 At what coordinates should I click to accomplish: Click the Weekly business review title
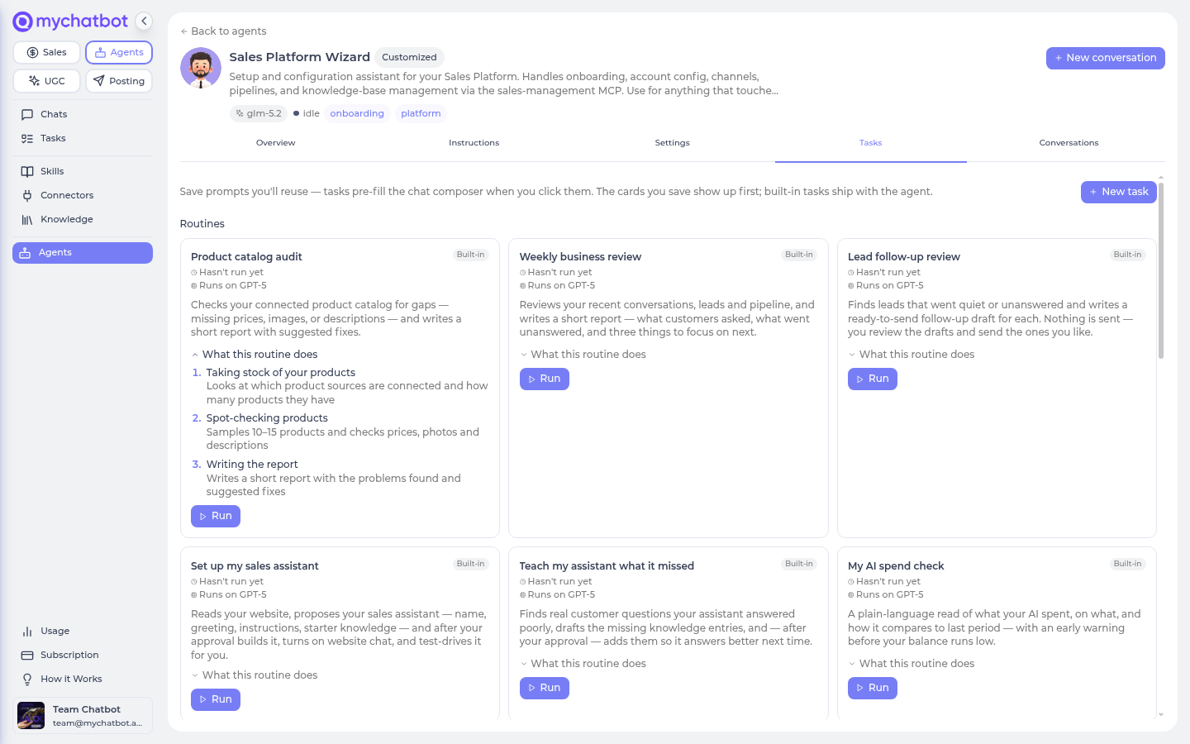pyautogui.click(x=580, y=257)
